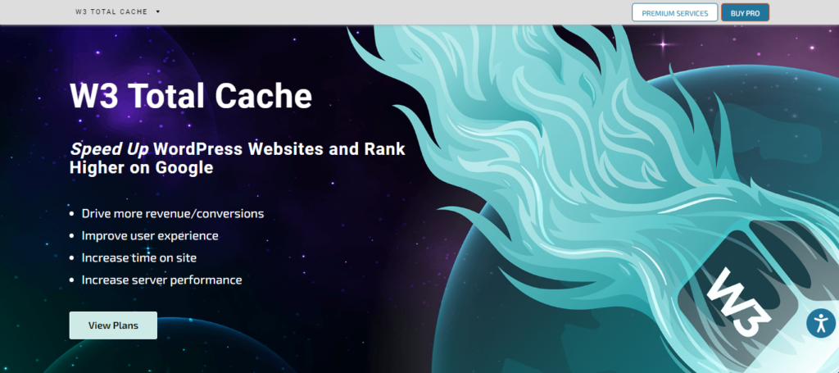The image size is (839, 373).
Task: Open the accessibility options icon
Action: click(x=820, y=322)
